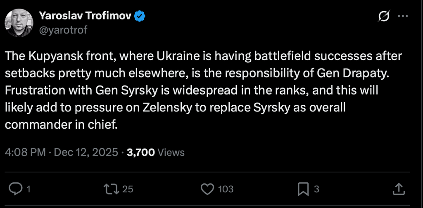423x208 pixels.
Task: Click the reply speech bubble icon
Action: click(x=15, y=189)
